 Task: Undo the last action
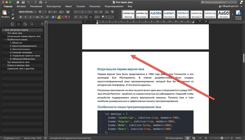(29, 2)
